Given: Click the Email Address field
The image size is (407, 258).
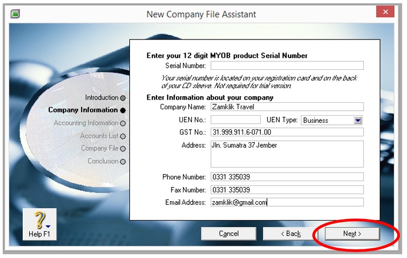Looking at the screenshot, I should click(287, 202).
